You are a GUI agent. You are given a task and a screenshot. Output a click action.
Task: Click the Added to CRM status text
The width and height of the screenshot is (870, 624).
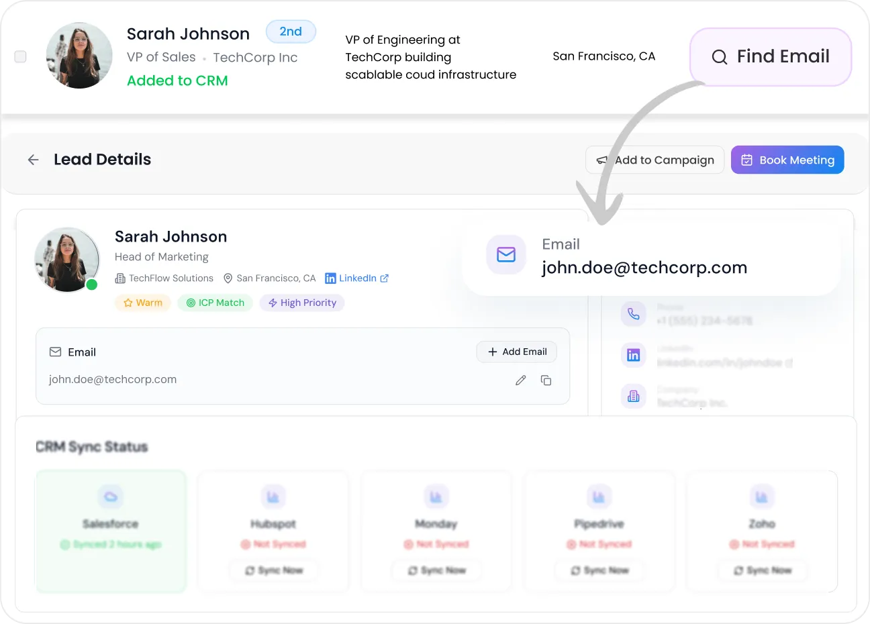coord(177,81)
